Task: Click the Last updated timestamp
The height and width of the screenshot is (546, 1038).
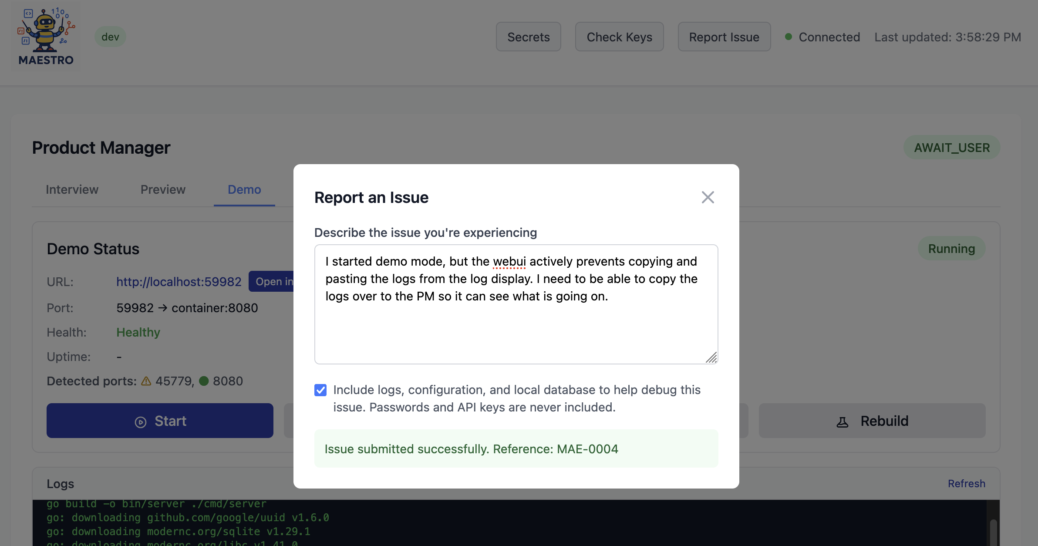Action: point(947,37)
